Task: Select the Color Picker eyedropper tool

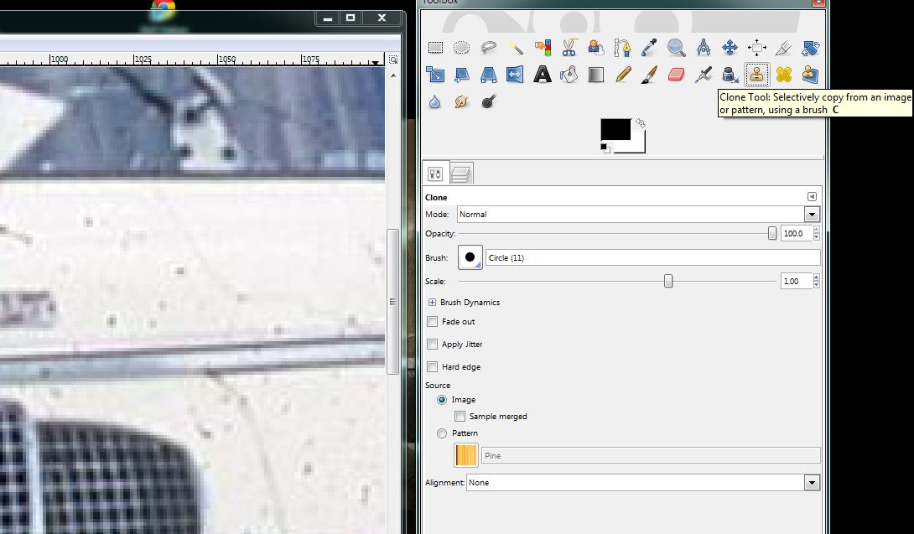Action: (649, 48)
